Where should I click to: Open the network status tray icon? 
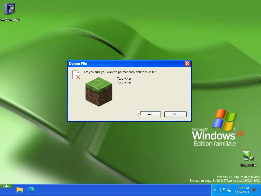[x=222, y=190]
